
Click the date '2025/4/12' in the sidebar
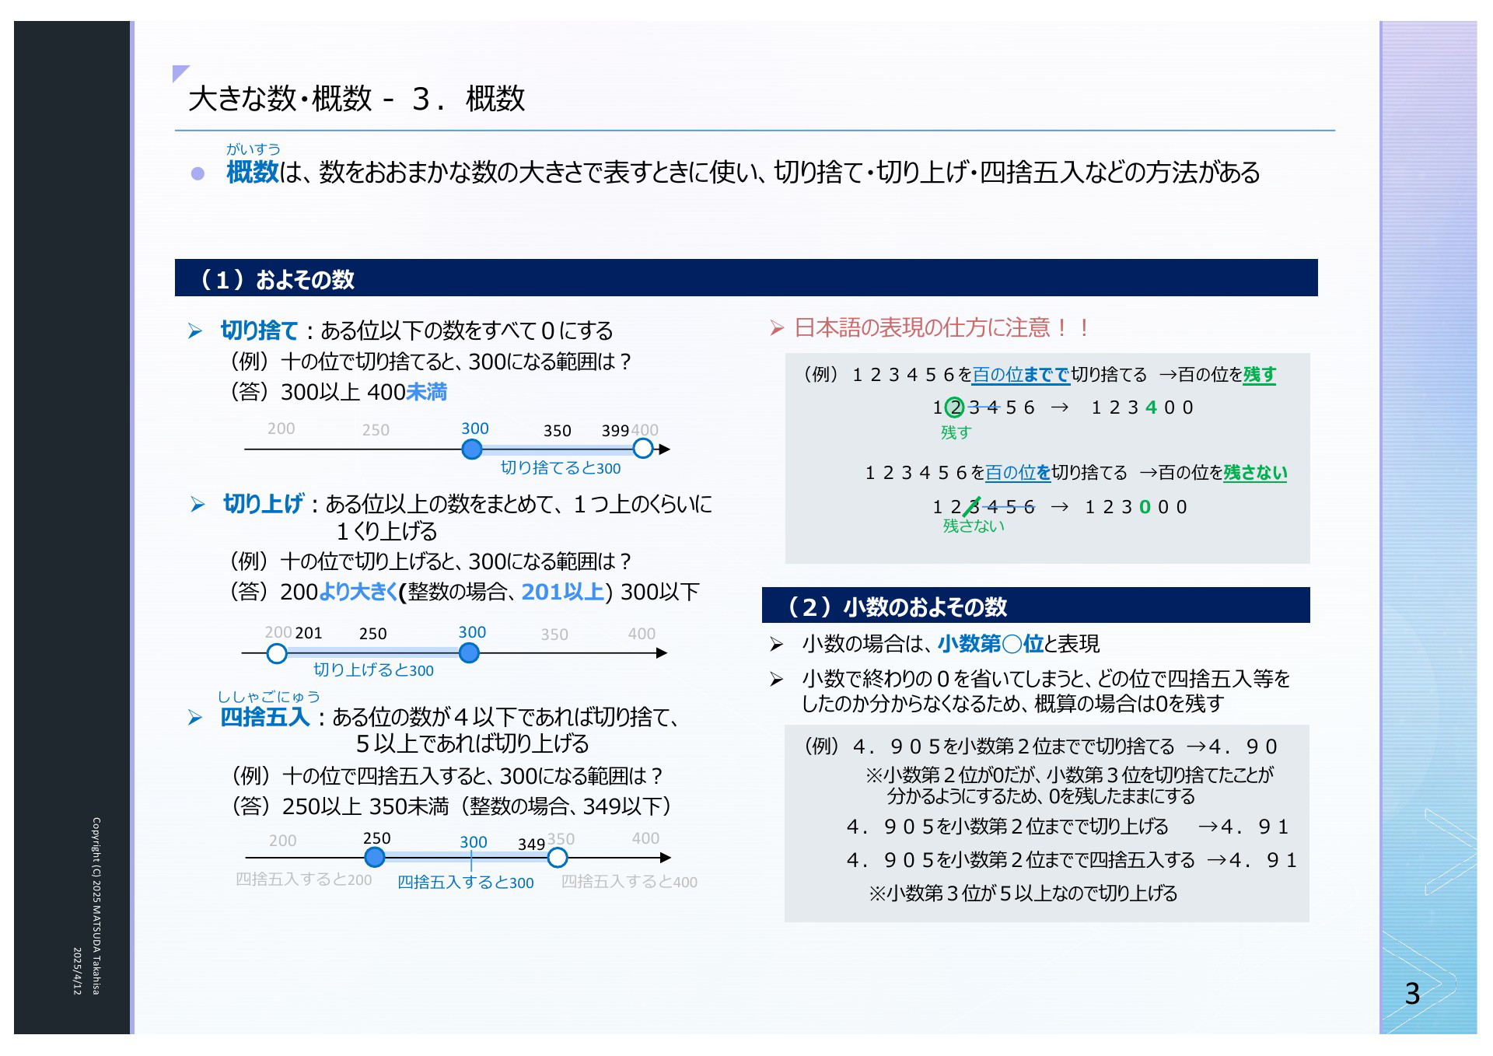[77, 971]
